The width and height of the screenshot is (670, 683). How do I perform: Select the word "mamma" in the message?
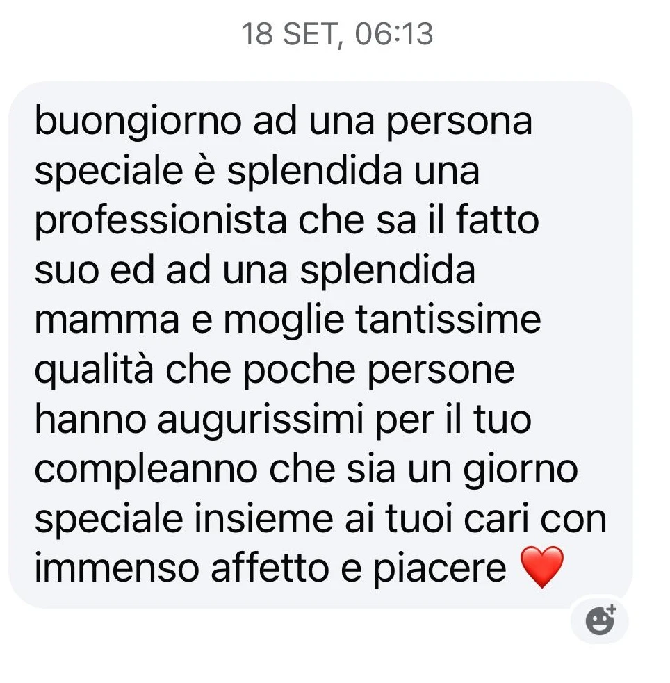pyautogui.click(x=107, y=321)
